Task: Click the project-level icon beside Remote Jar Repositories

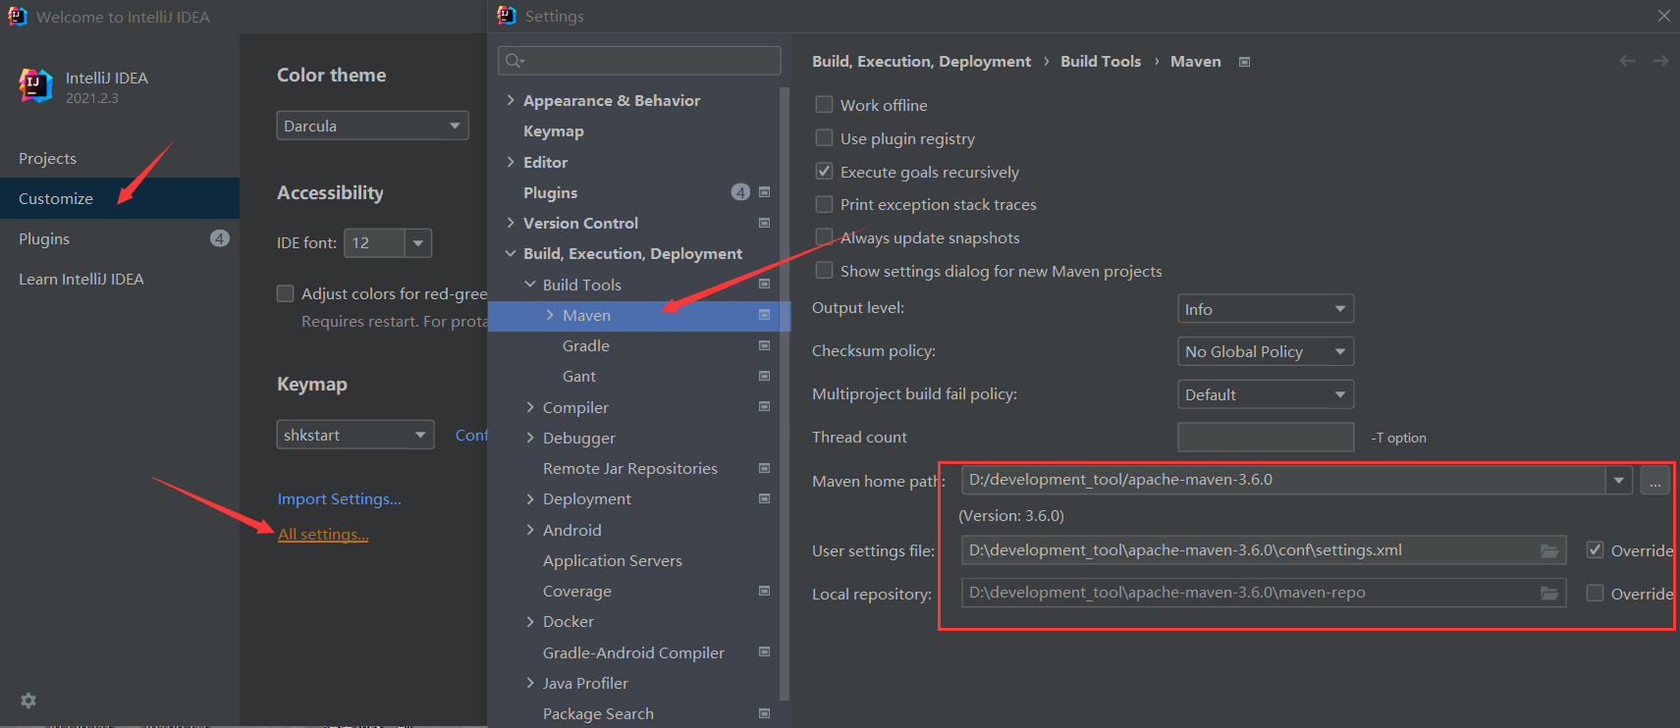Action: [764, 468]
